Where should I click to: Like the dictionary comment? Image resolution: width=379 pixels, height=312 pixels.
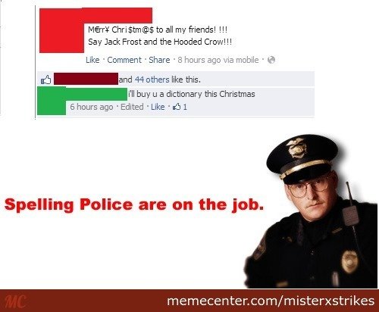tap(158, 107)
